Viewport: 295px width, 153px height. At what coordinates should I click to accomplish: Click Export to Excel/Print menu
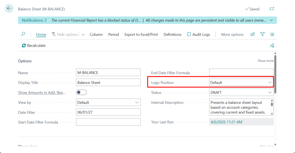click(141, 34)
